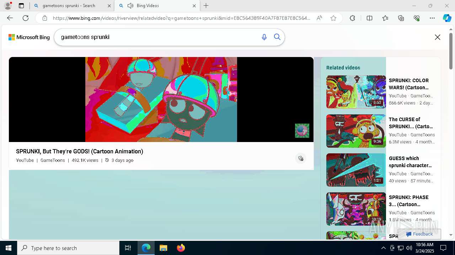Open volume control tray icon
Image resolution: width=455 pixels, height=255 pixels.
coord(409,248)
